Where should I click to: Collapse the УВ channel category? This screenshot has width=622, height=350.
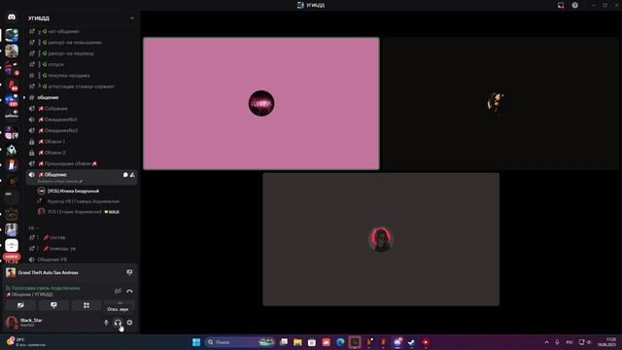pos(33,228)
